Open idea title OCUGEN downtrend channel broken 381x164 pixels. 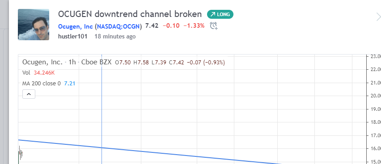click(130, 14)
